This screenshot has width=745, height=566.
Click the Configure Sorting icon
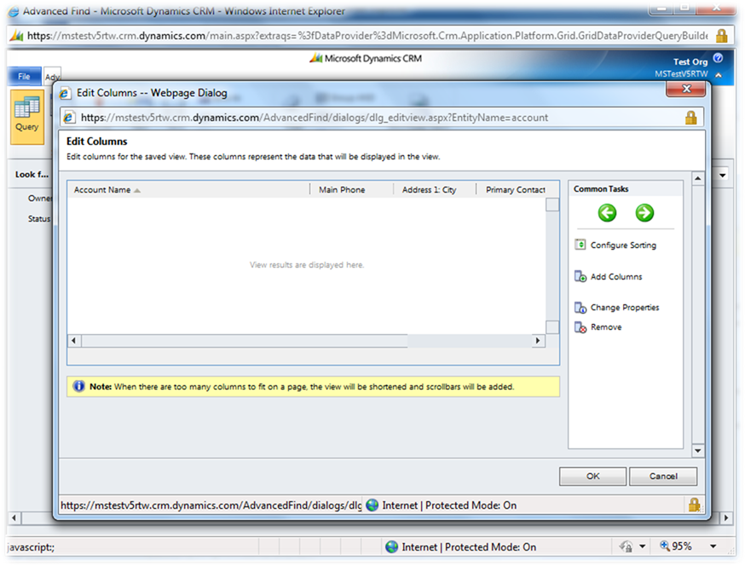tap(580, 245)
